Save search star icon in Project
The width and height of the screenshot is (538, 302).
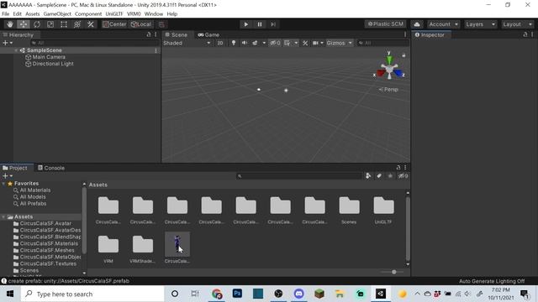[390, 176]
